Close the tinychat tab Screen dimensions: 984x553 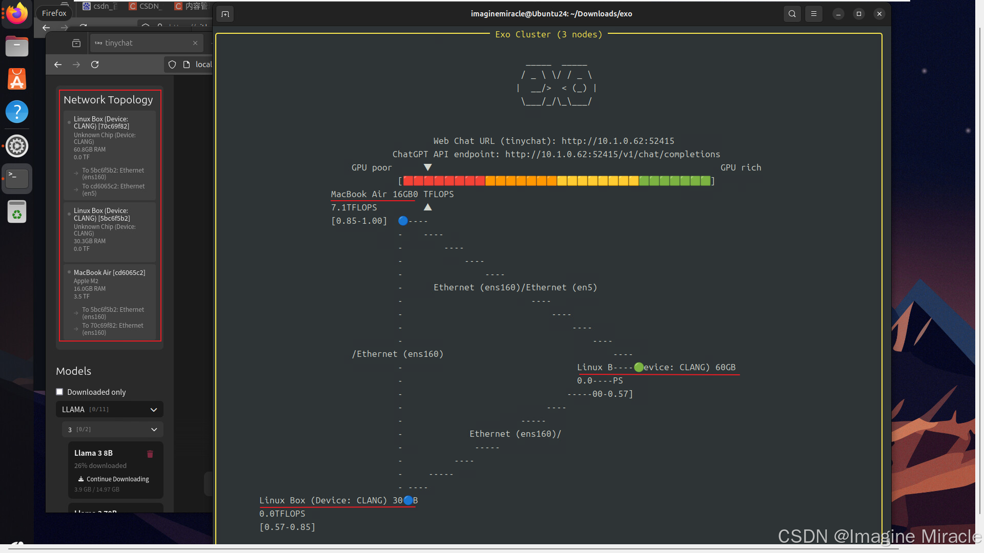[x=195, y=43]
